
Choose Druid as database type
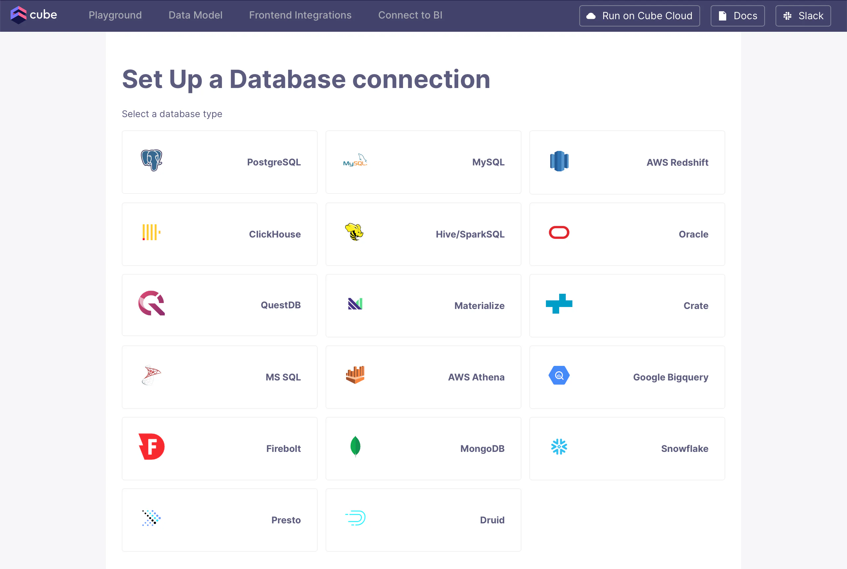coord(423,520)
